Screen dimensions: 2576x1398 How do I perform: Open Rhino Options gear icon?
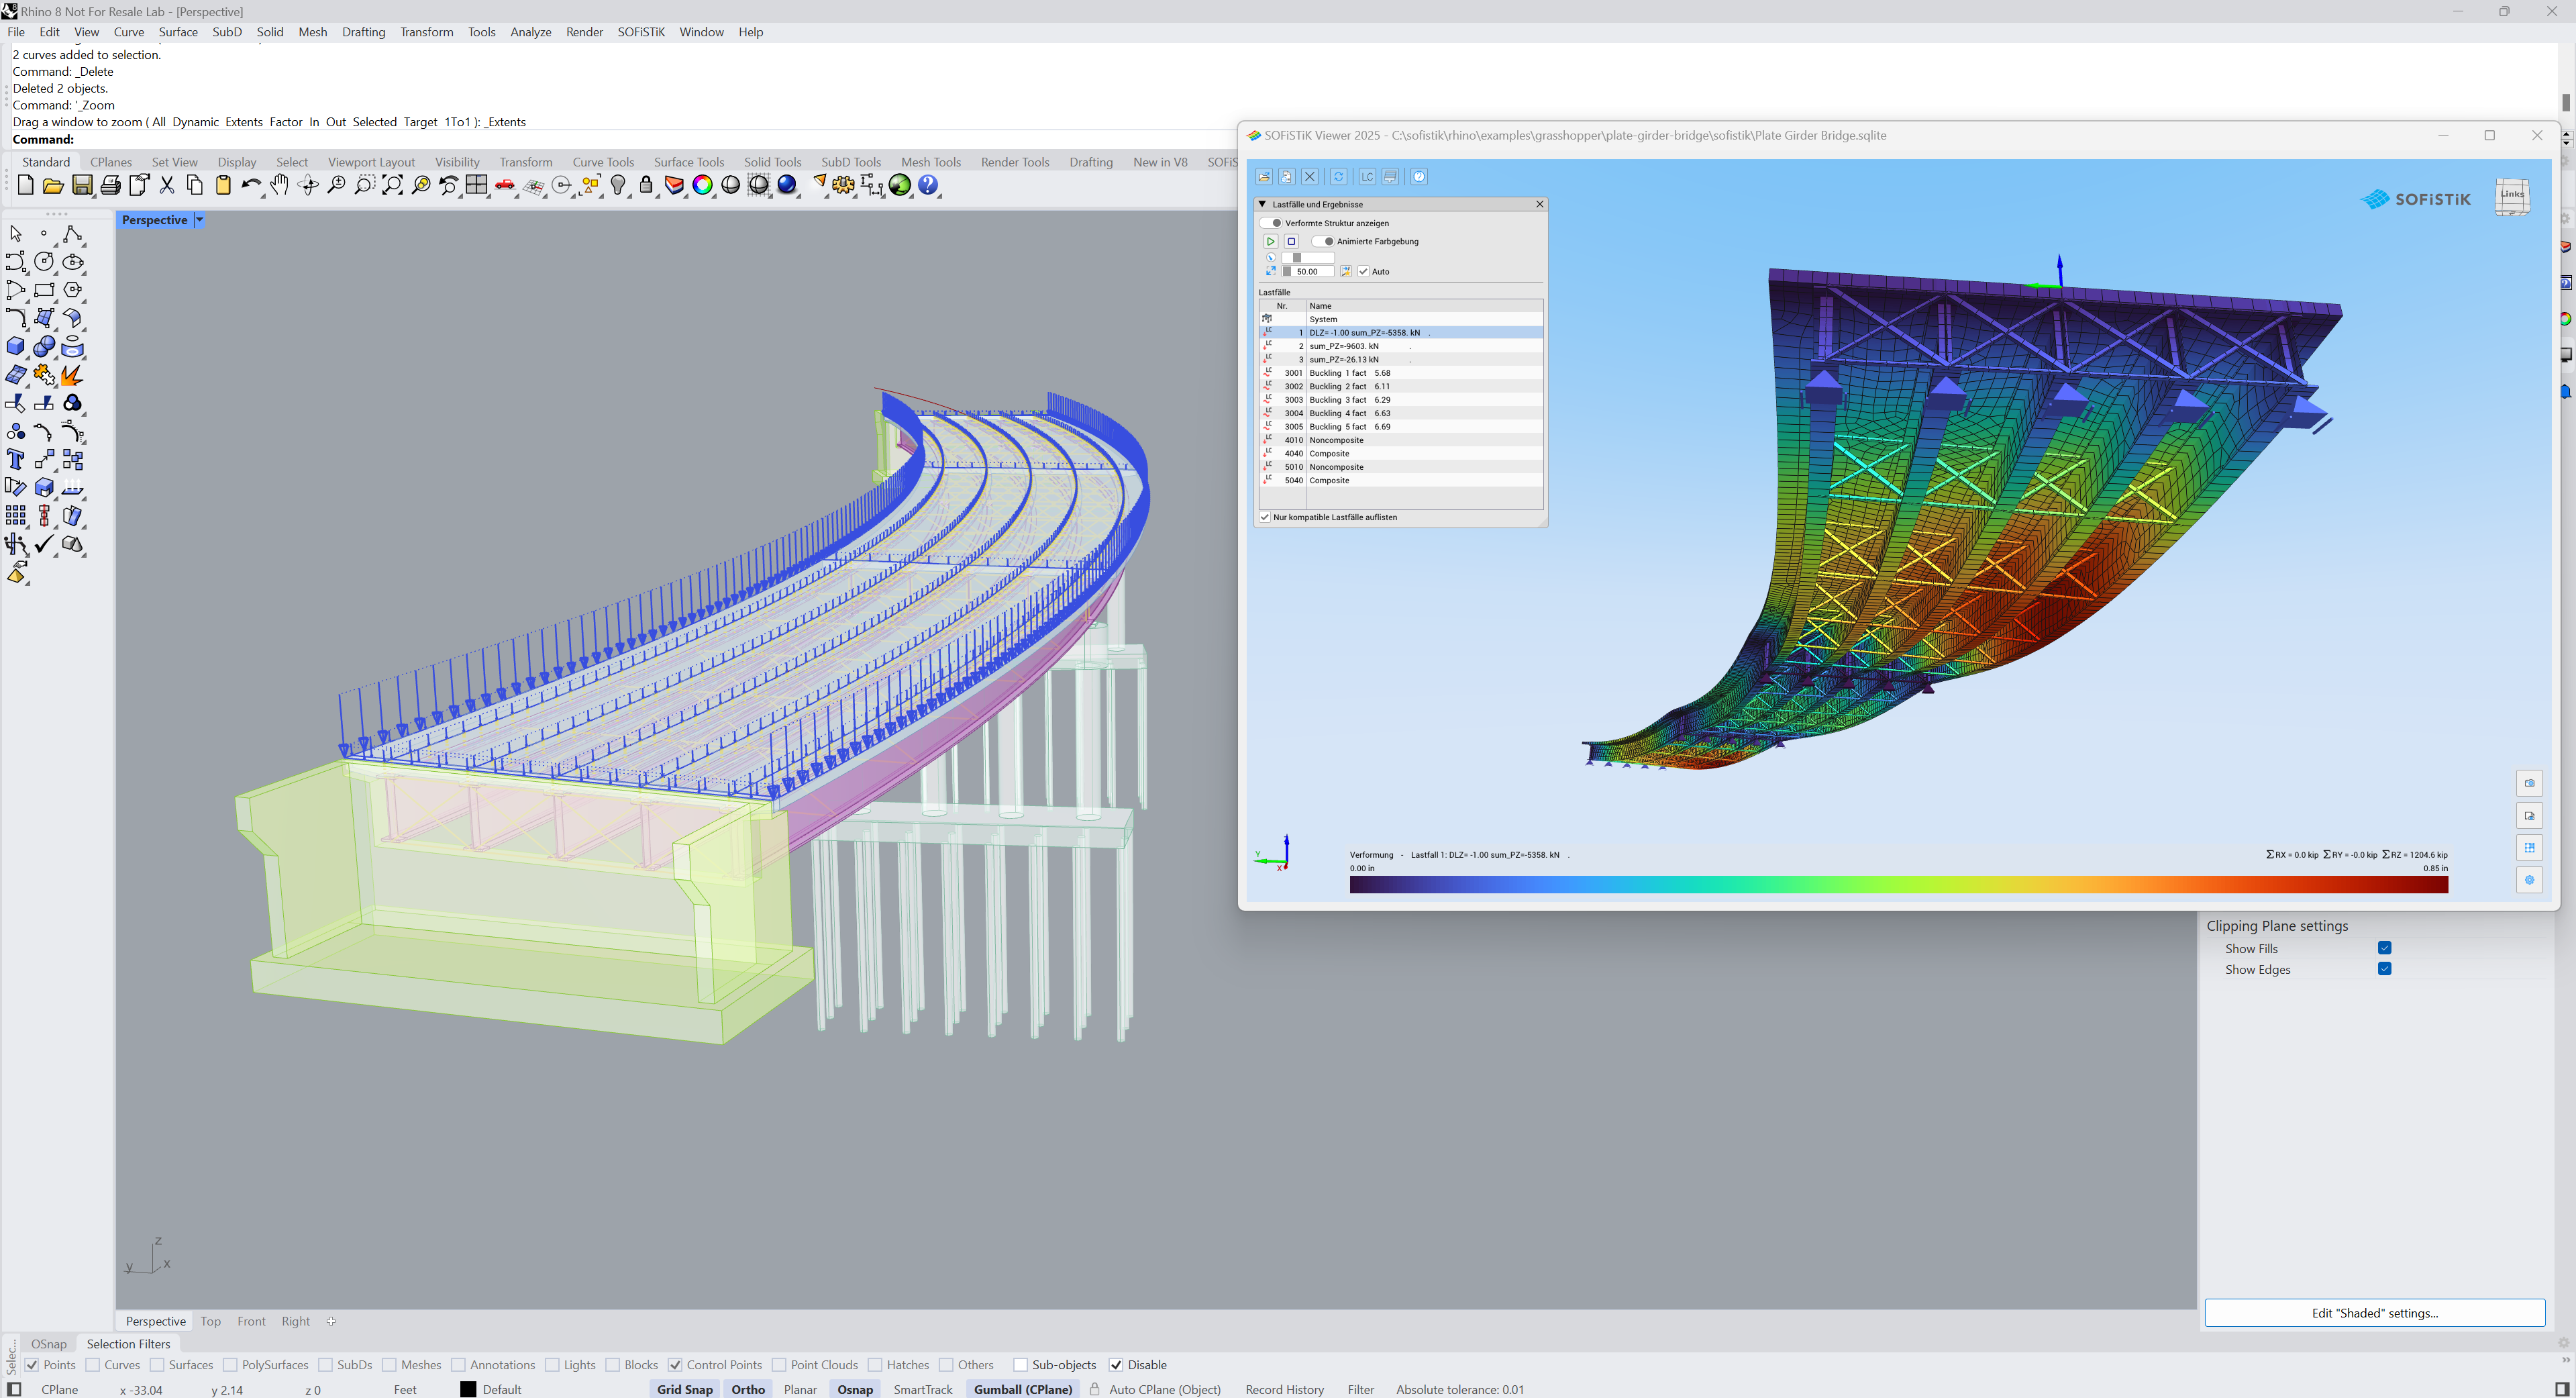tap(844, 186)
